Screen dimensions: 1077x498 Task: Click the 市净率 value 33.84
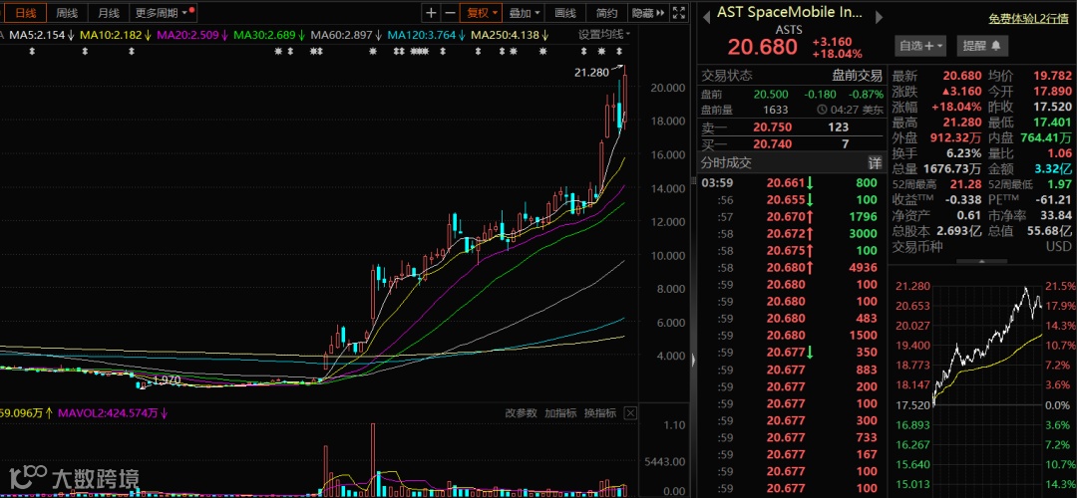click(1056, 215)
